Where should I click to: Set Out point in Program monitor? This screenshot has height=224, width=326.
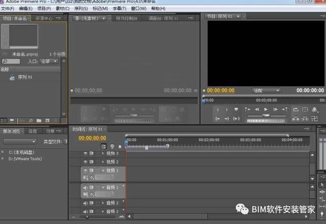click(x=227, y=109)
